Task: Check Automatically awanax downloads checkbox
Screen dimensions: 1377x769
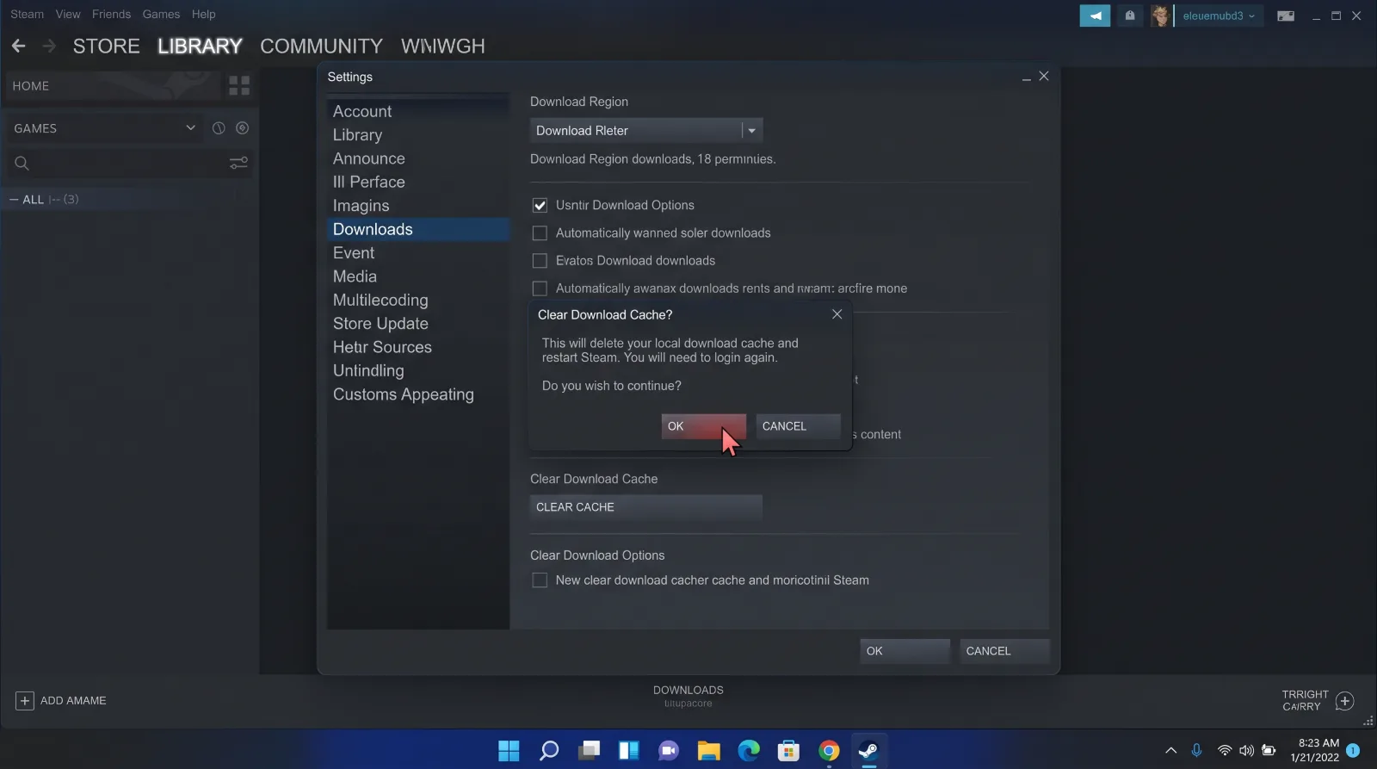Action: [x=540, y=288]
